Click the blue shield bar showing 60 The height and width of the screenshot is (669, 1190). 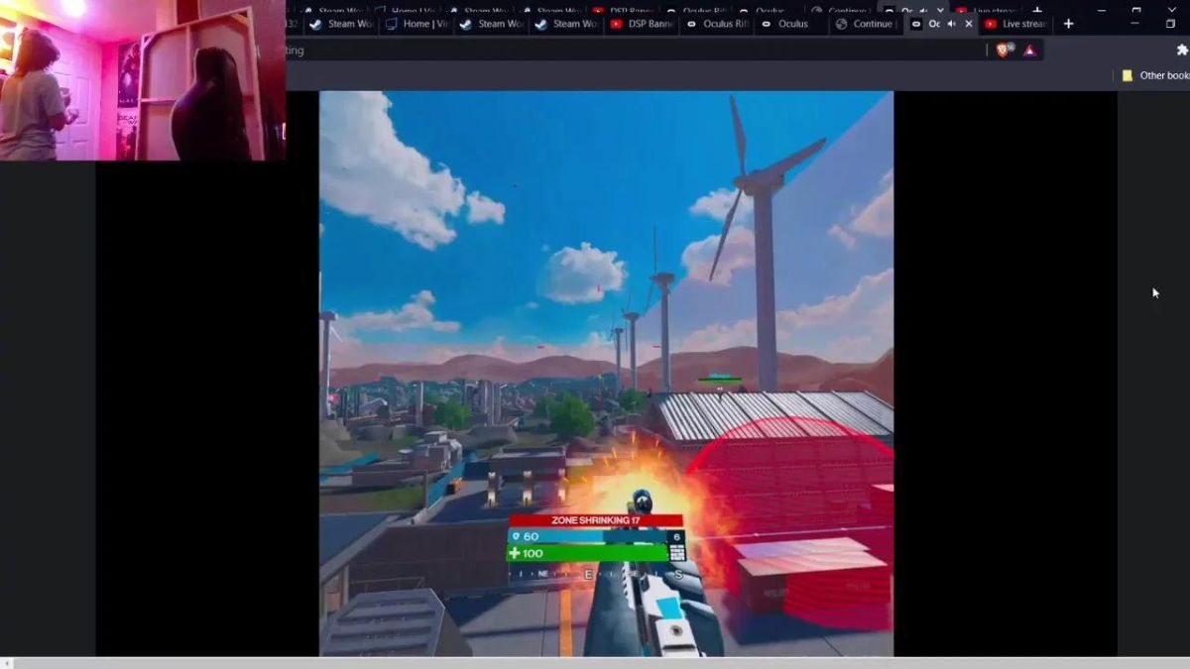click(x=588, y=536)
